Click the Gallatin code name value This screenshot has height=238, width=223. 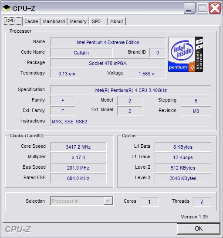81,53
